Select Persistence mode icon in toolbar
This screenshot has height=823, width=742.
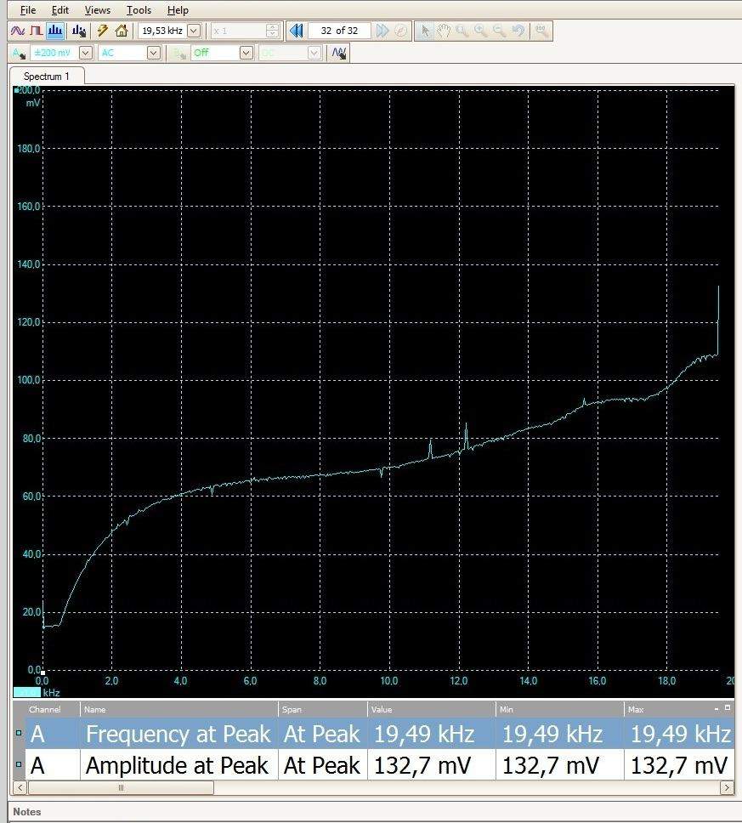click(x=36, y=31)
